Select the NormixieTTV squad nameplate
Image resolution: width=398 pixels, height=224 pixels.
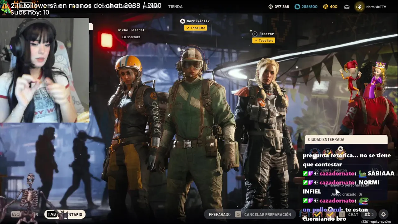(198, 21)
